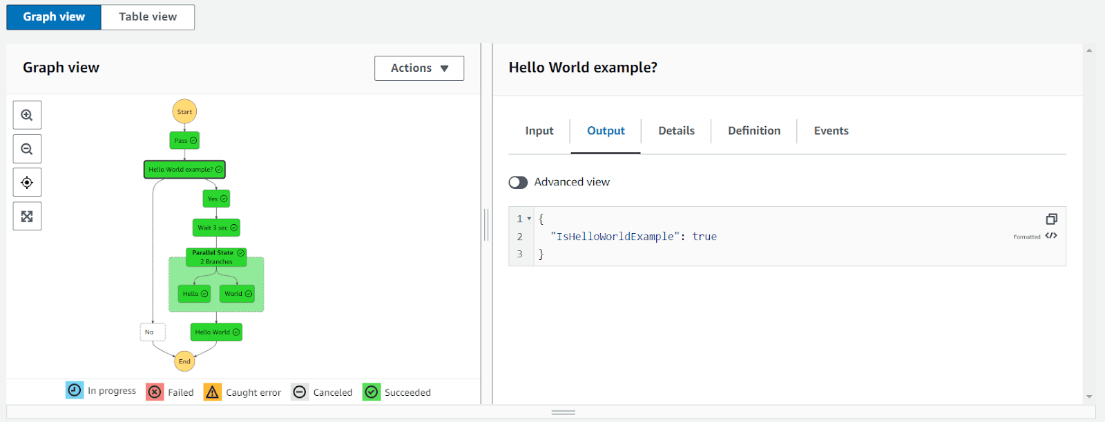Select the End node in the graph
This screenshot has width=1105, height=422.
click(184, 361)
